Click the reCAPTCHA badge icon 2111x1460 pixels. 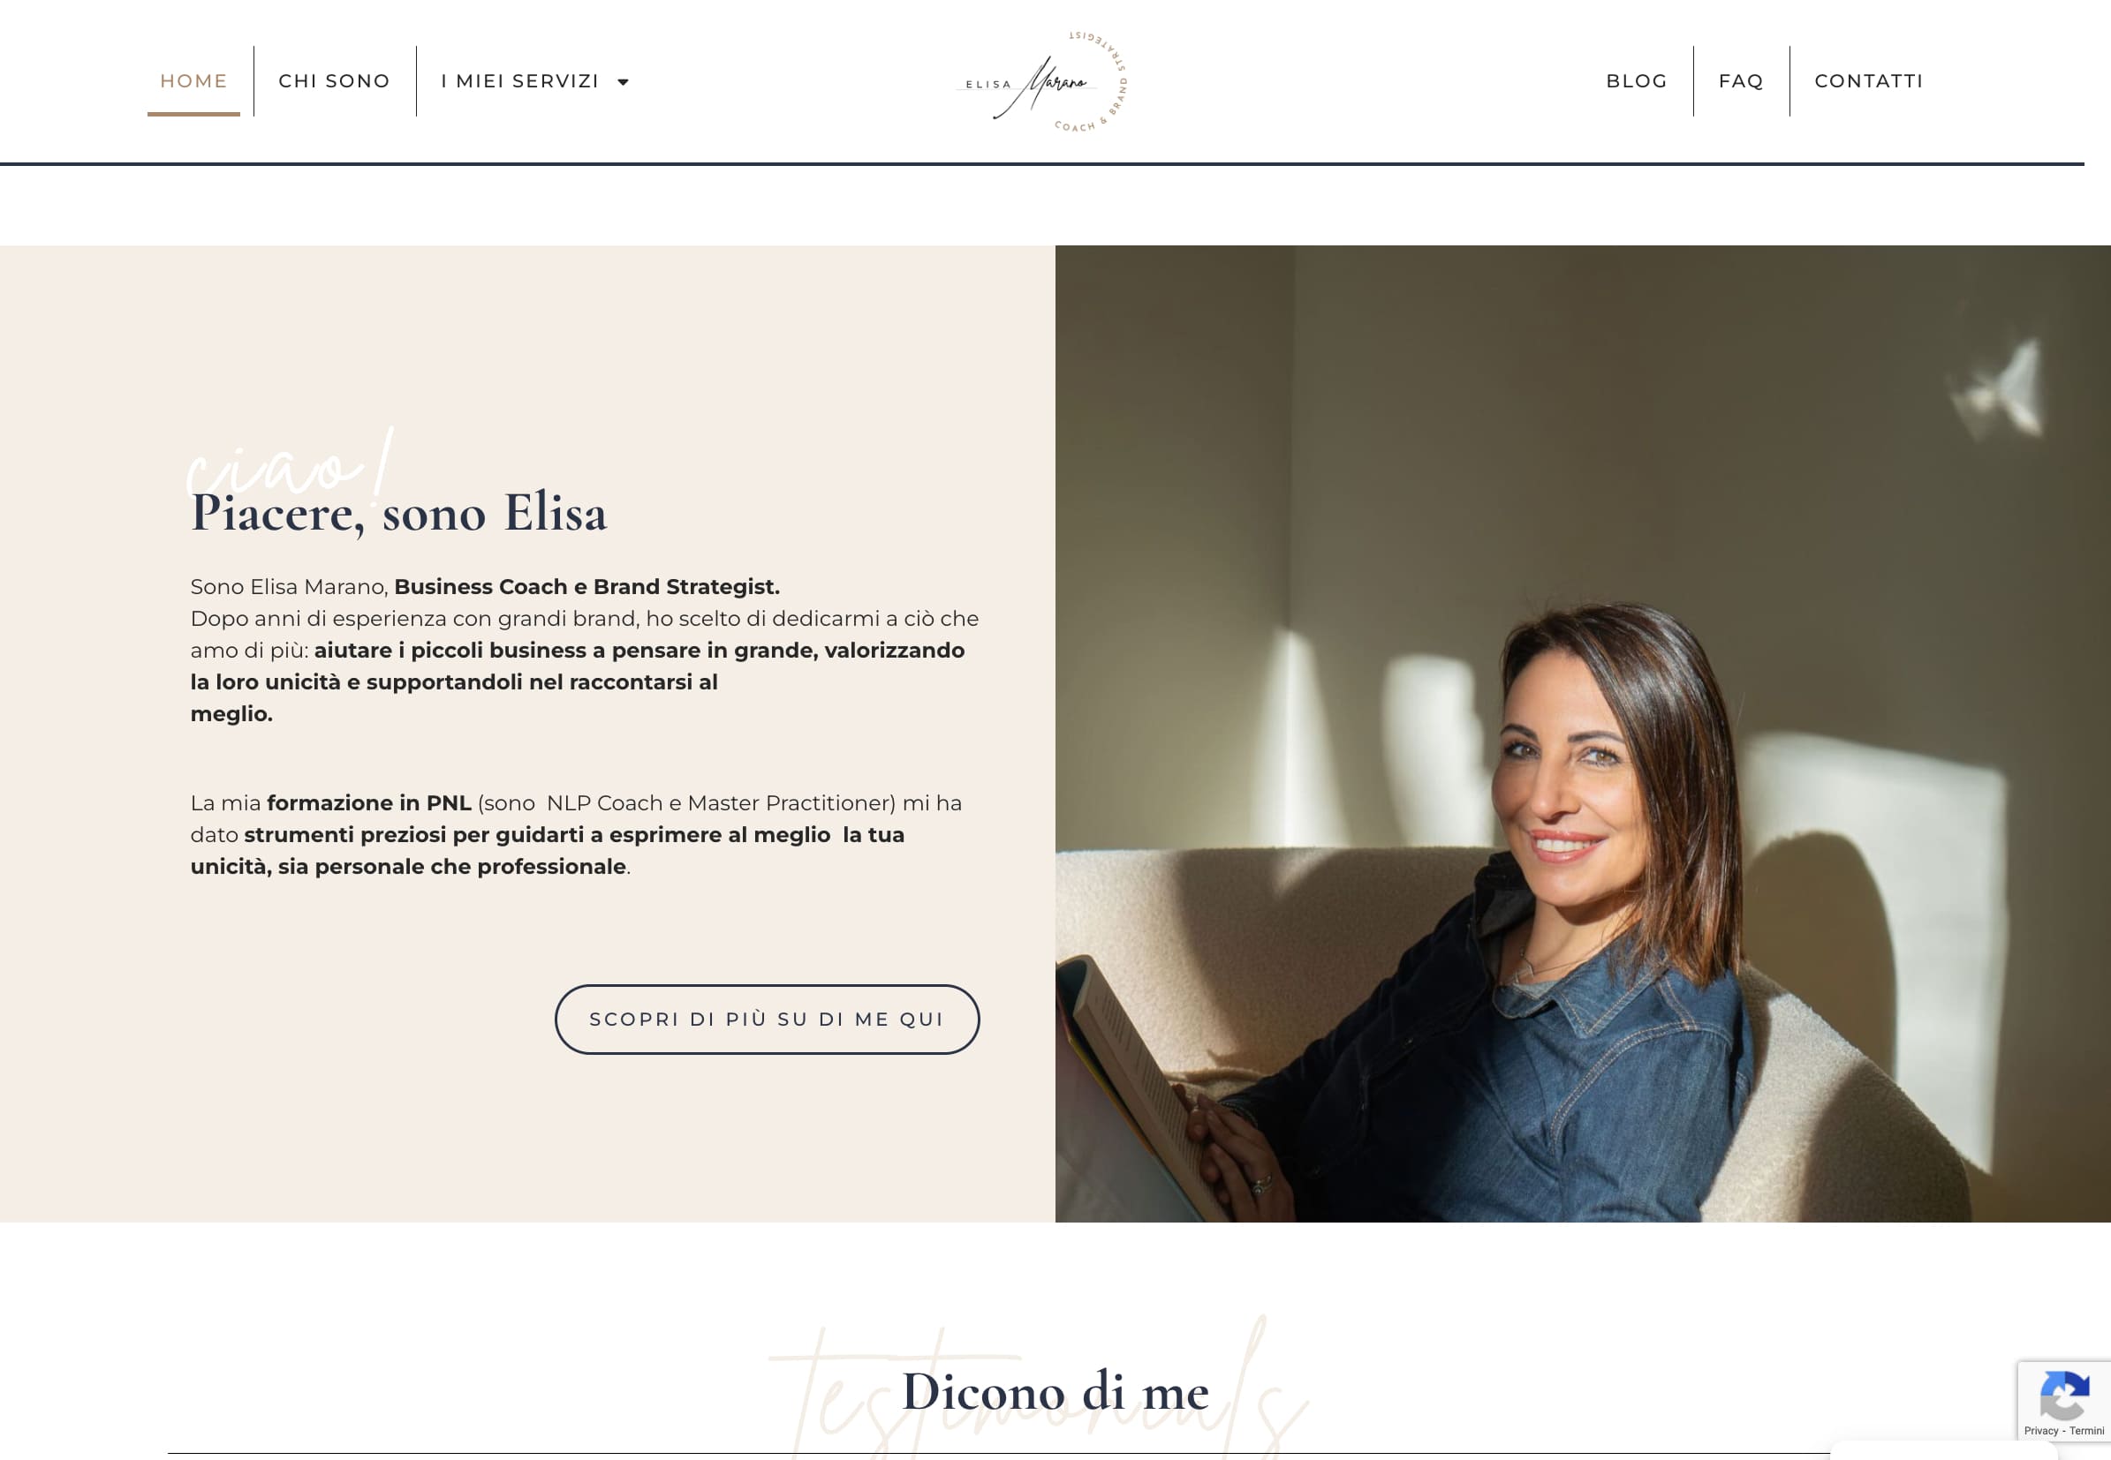[x=2064, y=1395]
